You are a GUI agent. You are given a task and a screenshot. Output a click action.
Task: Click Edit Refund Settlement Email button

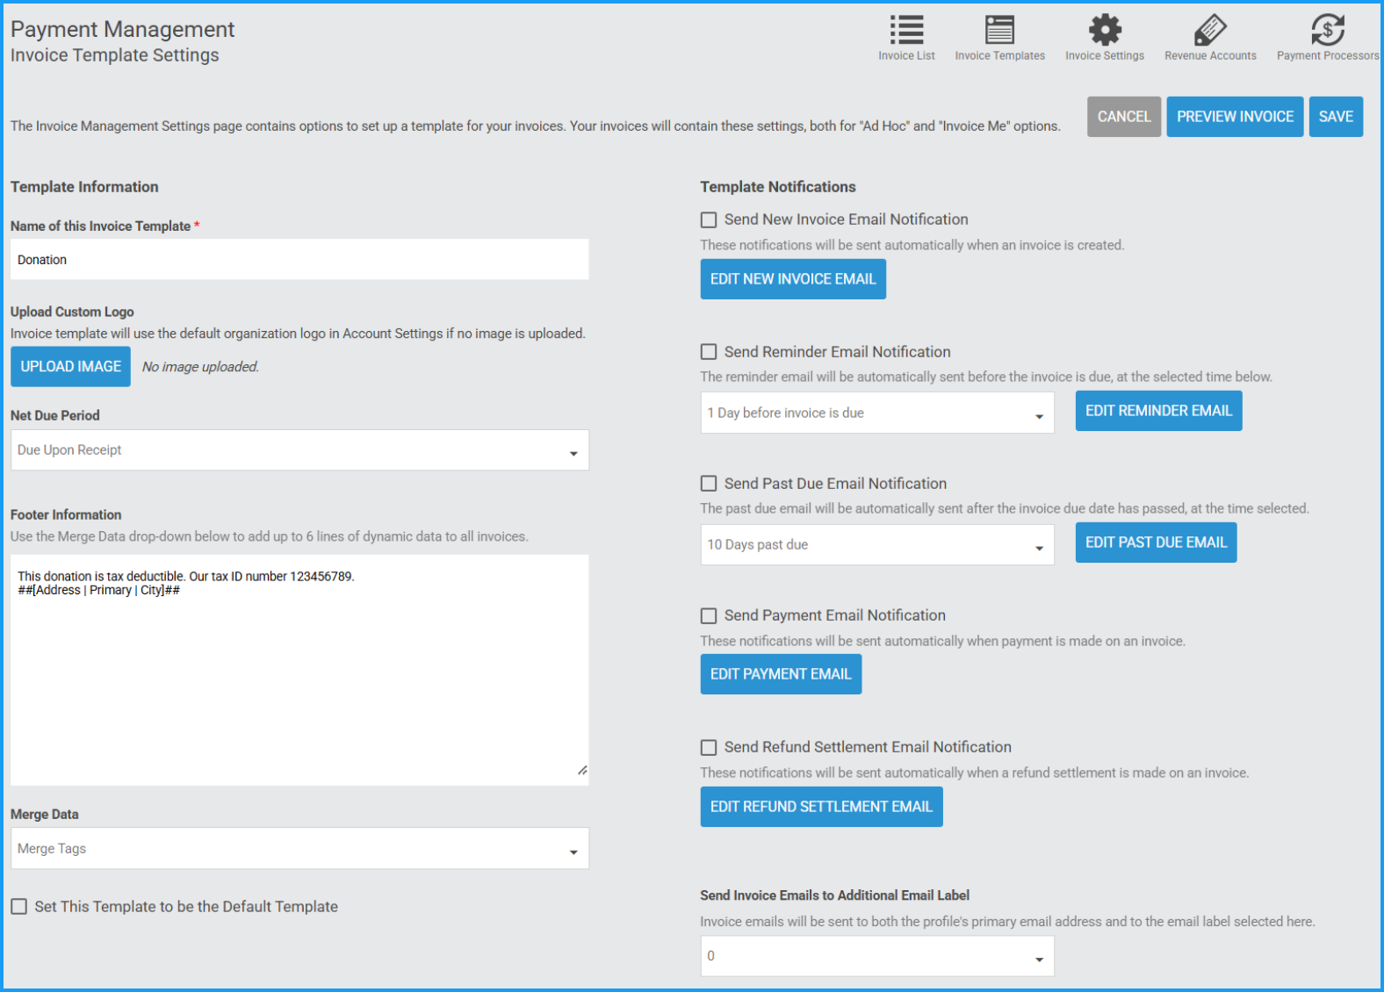point(821,807)
